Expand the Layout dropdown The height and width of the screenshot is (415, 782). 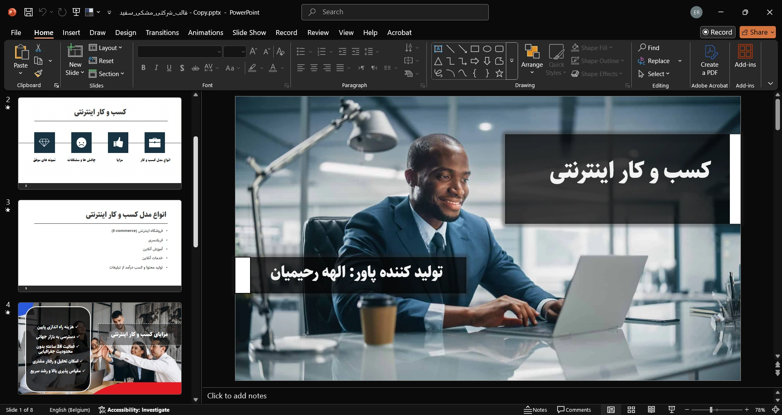pyautogui.click(x=106, y=48)
